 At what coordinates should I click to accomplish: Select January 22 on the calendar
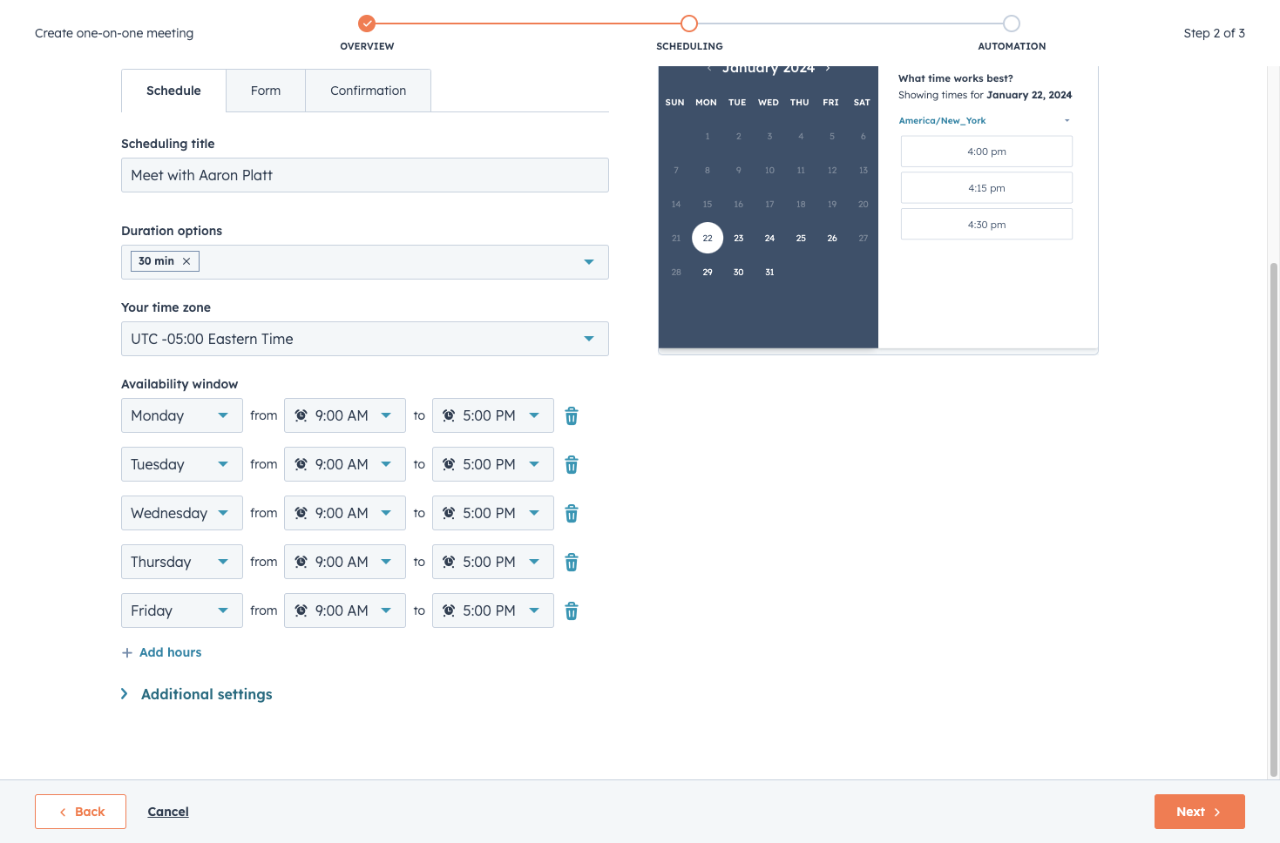[x=708, y=238]
